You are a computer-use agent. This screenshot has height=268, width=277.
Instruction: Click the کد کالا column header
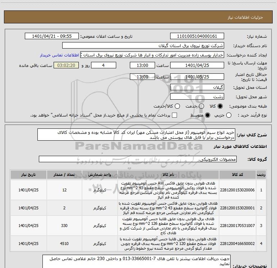click(237, 175)
